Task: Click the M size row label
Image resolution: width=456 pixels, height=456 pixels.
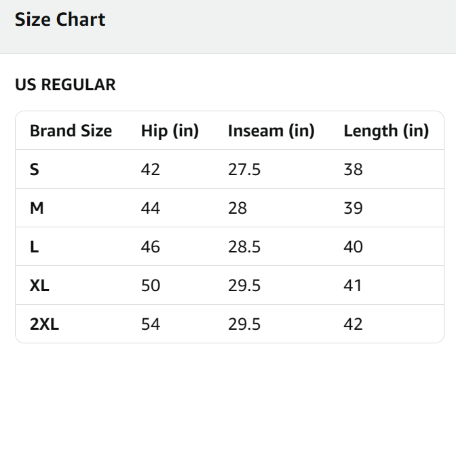Action: tap(37, 208)
